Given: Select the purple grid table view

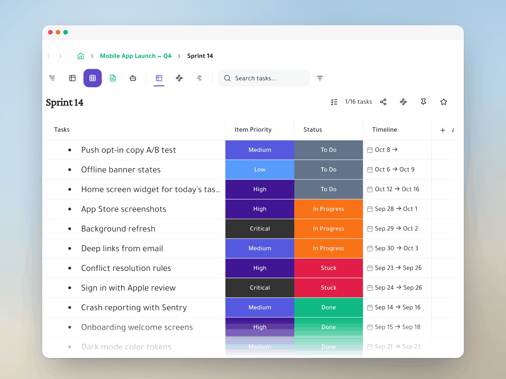Looking at the screenshot, I should (x=92, y=78).
